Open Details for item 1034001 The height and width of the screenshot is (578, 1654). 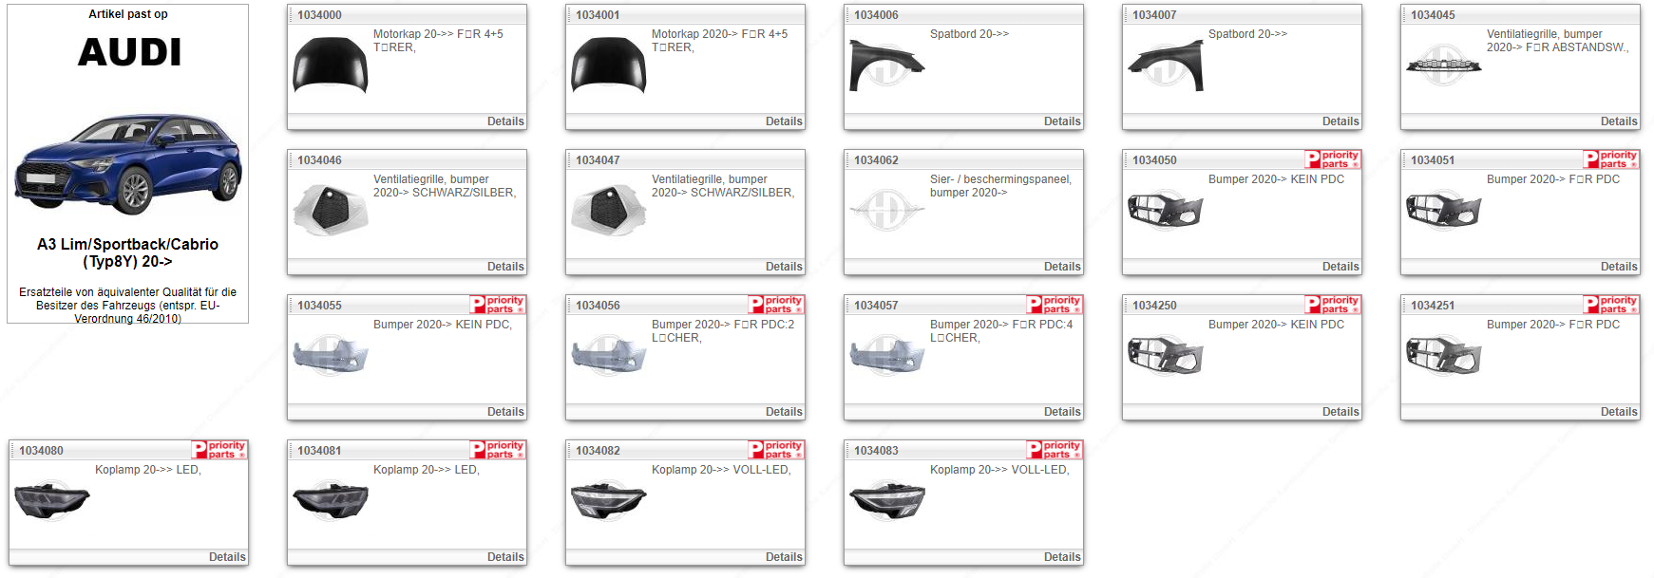click(x=784, y=121)
